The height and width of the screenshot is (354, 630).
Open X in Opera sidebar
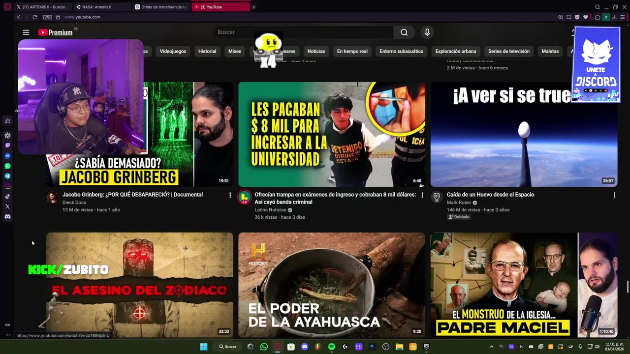coord(7,206)
